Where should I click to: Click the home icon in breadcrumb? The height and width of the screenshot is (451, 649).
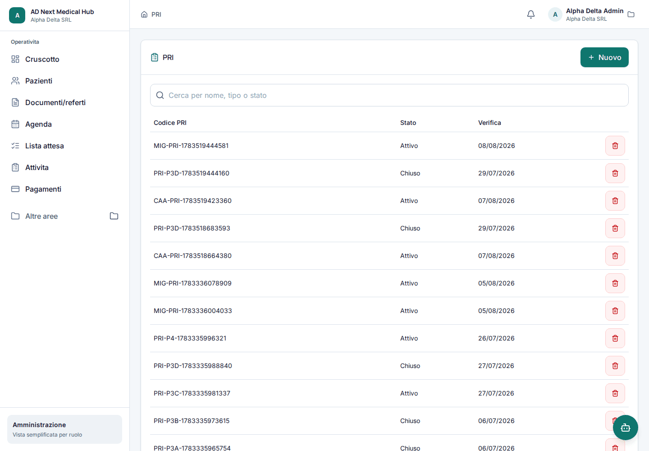point(144,14)
